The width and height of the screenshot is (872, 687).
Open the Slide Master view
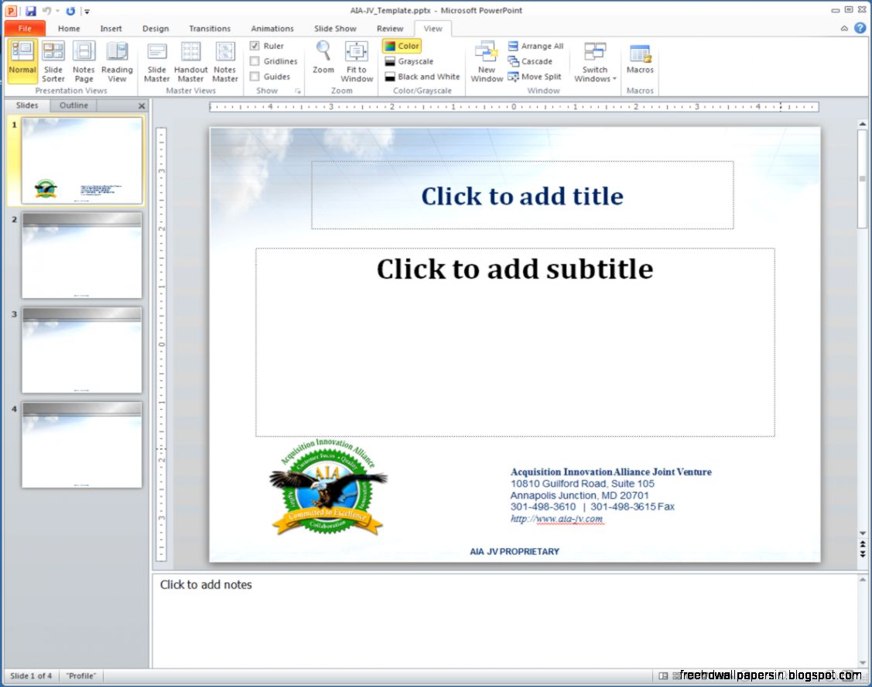click(157, 60)
